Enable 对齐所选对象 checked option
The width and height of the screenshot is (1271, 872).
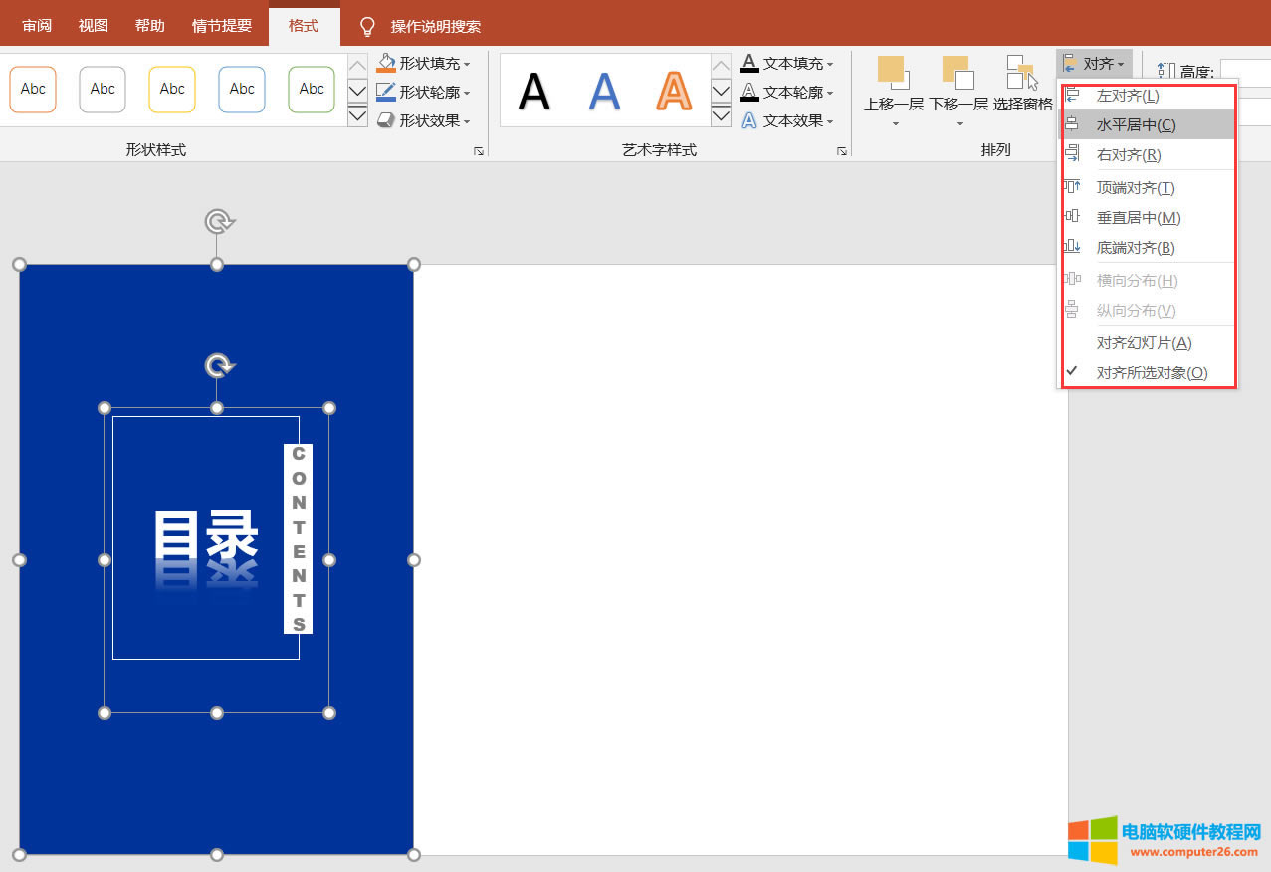coord(1152,373)
